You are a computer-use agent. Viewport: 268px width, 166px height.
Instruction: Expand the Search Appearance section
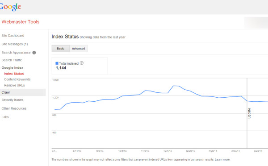[16, 53]
